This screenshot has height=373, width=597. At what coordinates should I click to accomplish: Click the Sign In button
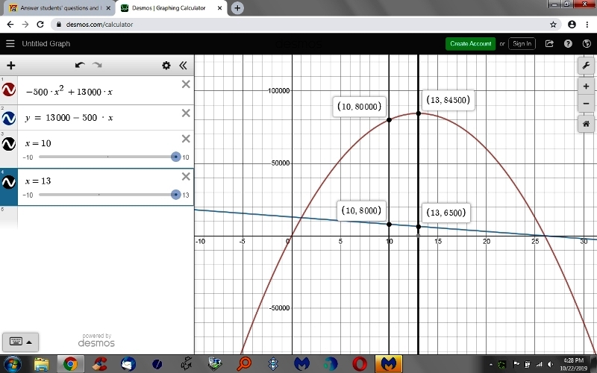522,44
